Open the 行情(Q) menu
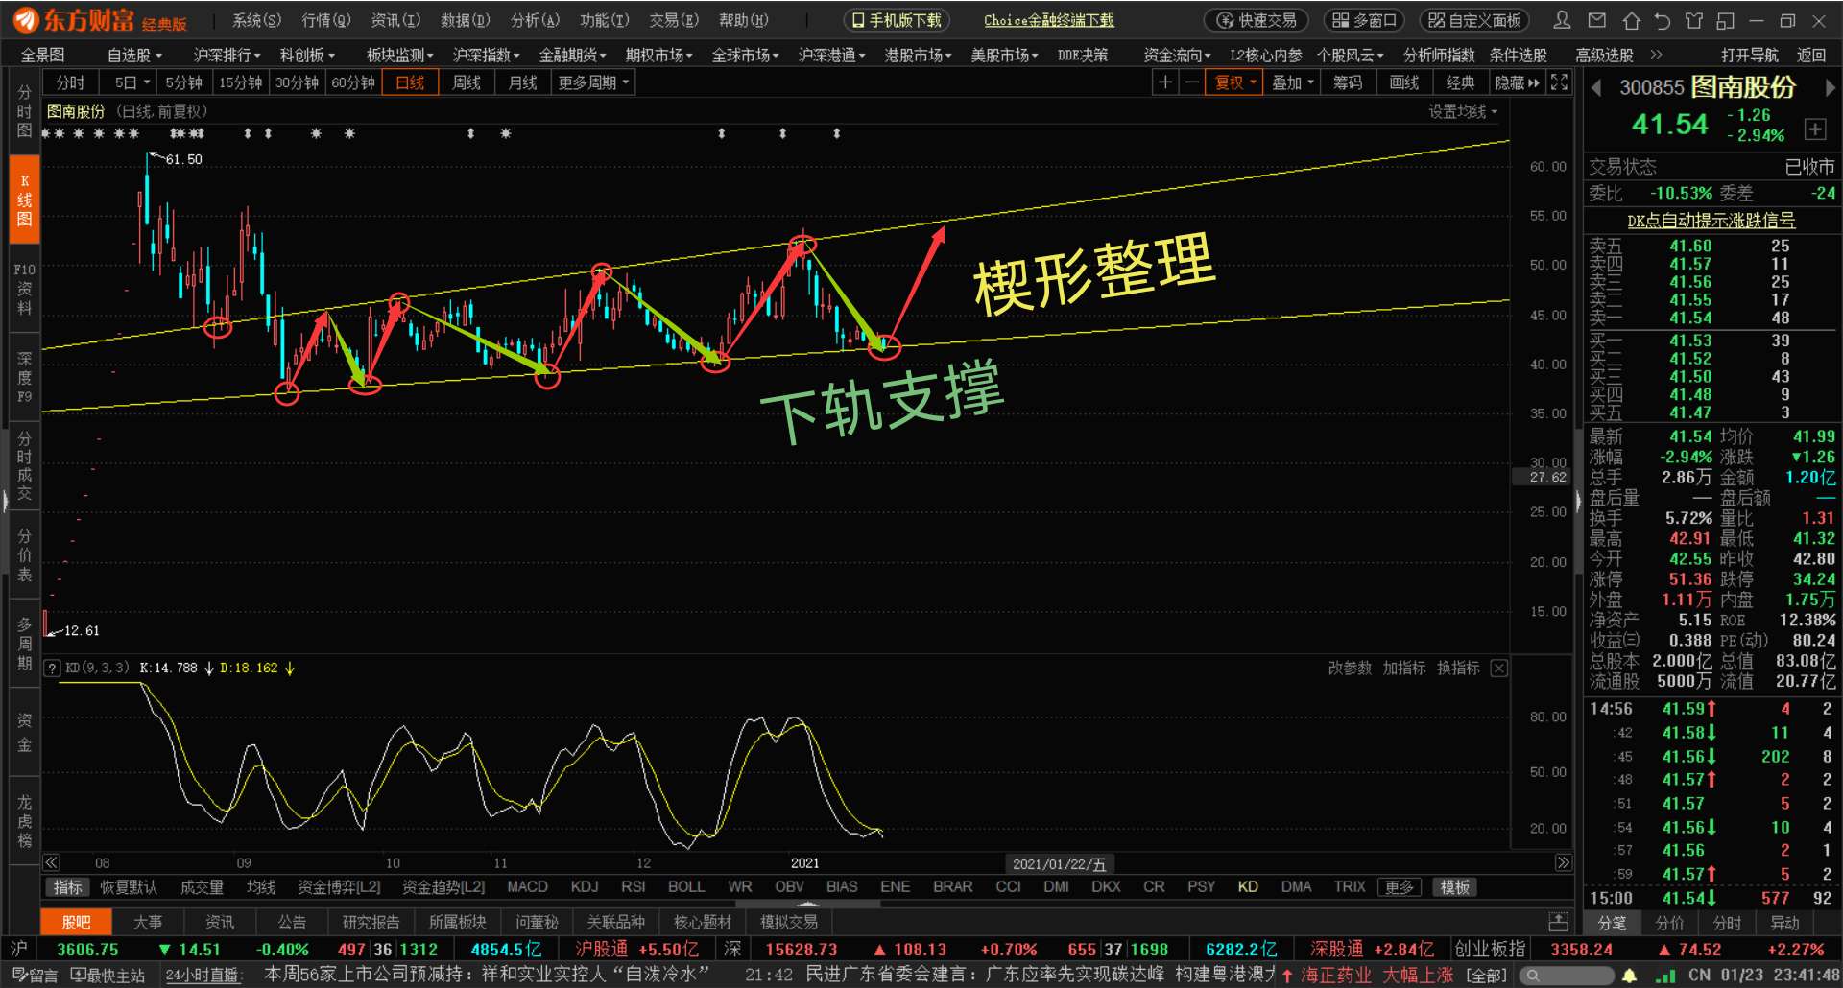Viewport: 1843px width, 988px height. pyautogui.click(x=325, y=20)
